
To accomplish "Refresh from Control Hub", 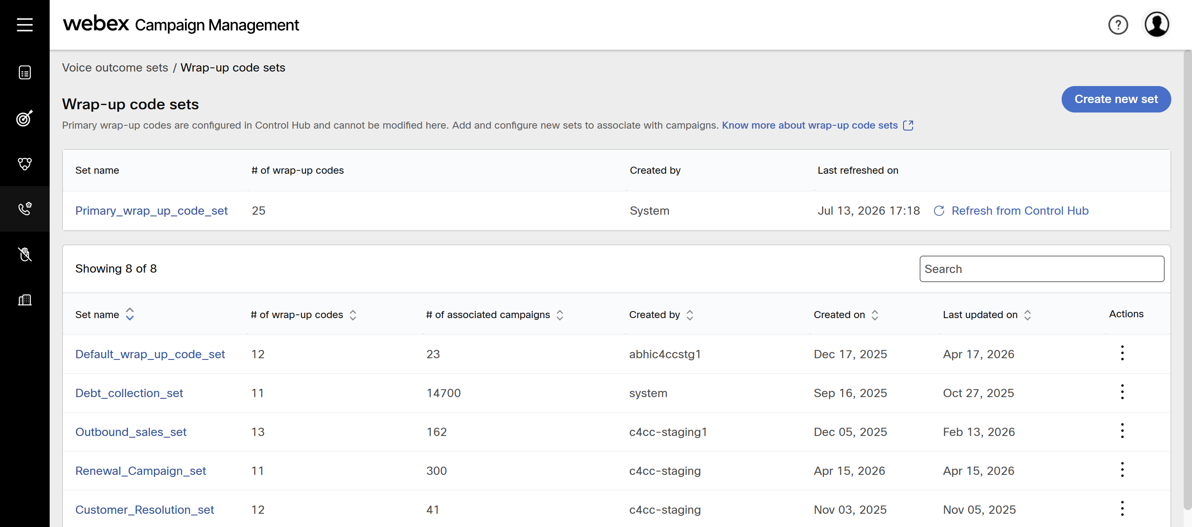I will point(1011,210).
